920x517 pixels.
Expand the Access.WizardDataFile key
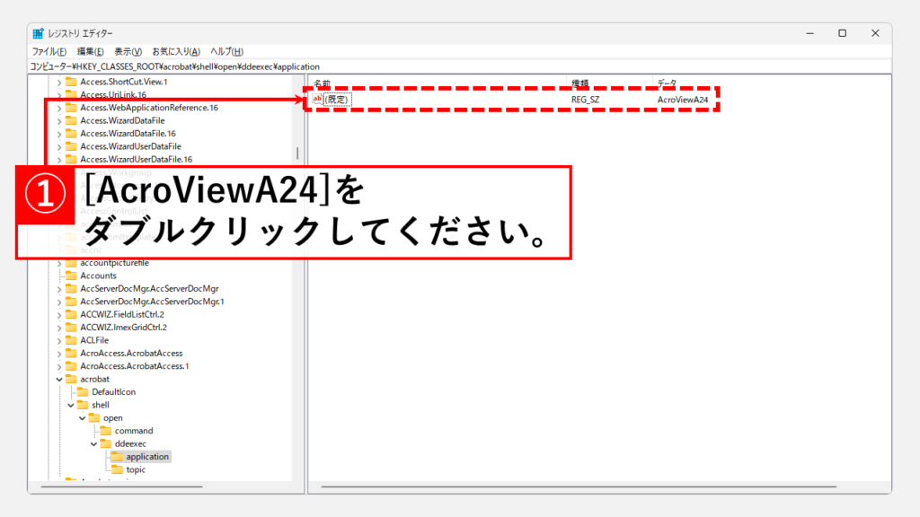pyautogui.click(x=59, y=120)
